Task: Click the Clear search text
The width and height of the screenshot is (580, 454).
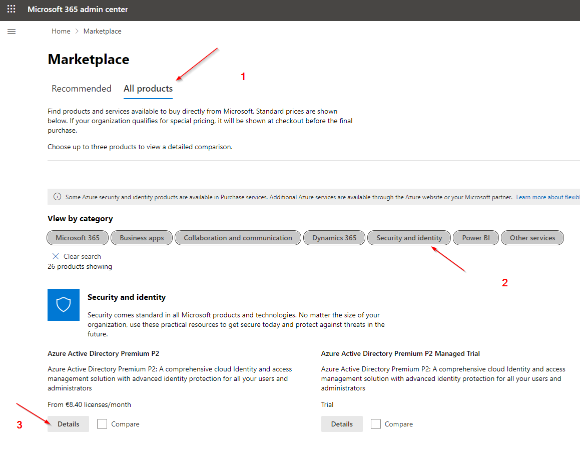Action: 82,256
